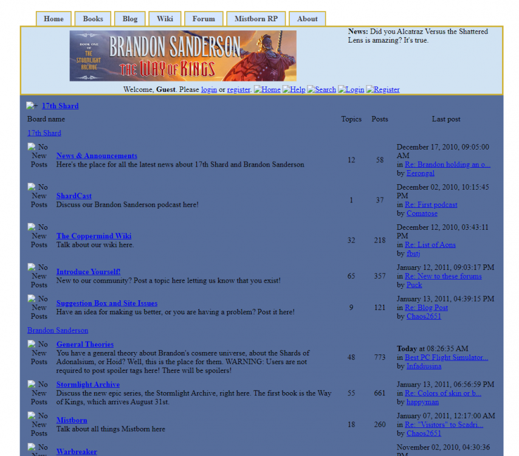Viewport: 519px width, 456px height.
Task: Open the Warbreaker board
Action: tap(77, 452)
